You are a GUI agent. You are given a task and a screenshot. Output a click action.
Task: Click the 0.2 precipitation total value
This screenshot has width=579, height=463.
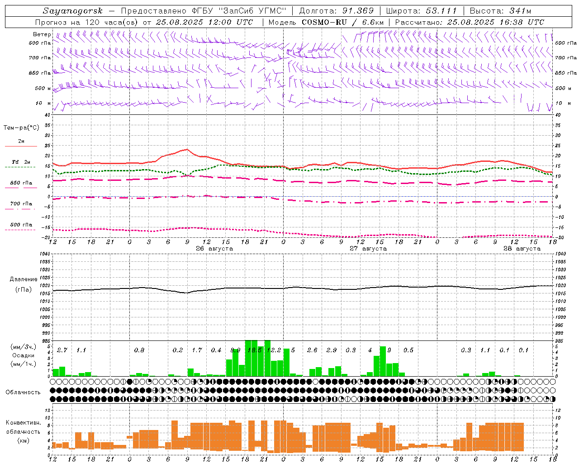point(177,350)
